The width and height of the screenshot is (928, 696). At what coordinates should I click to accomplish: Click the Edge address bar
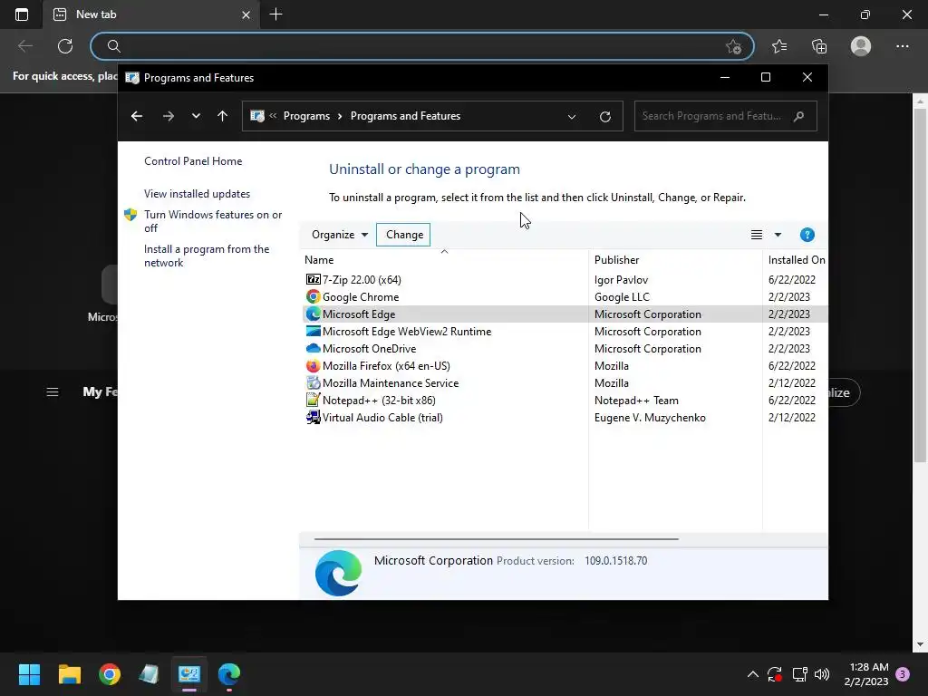coord(422,46)
